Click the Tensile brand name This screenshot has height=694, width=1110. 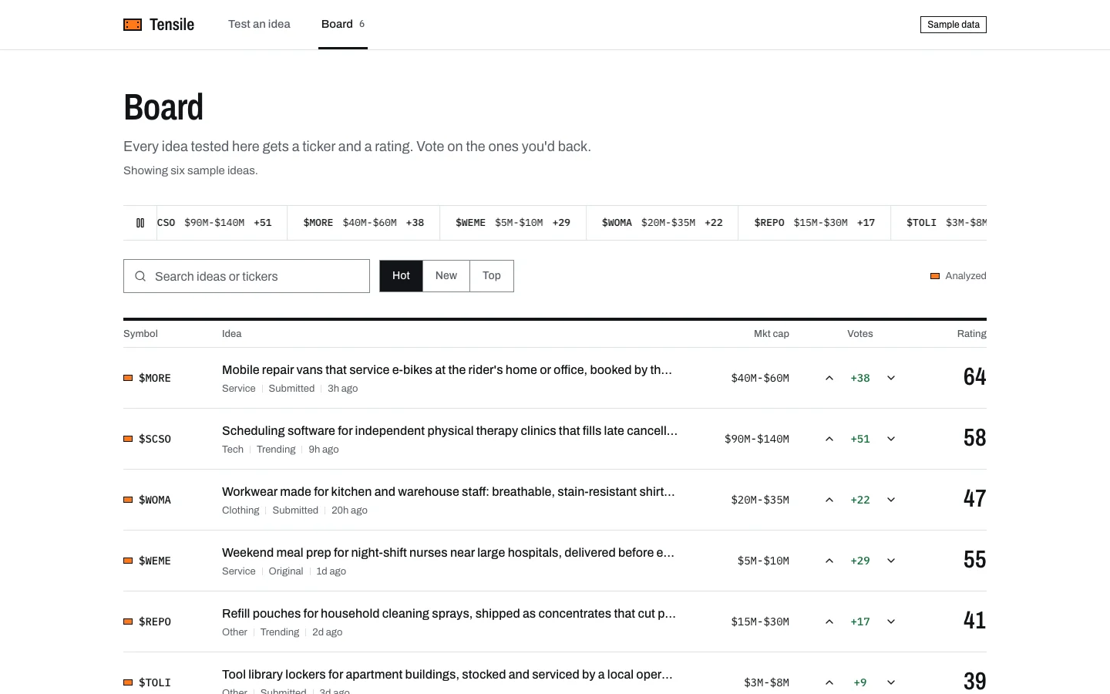click(x=172, y=25)
